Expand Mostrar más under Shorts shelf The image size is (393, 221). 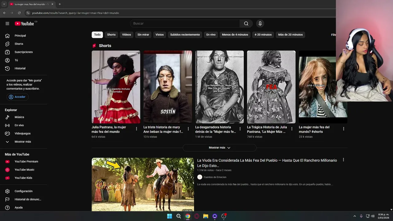pyautogui.click(x=220, y=148)
